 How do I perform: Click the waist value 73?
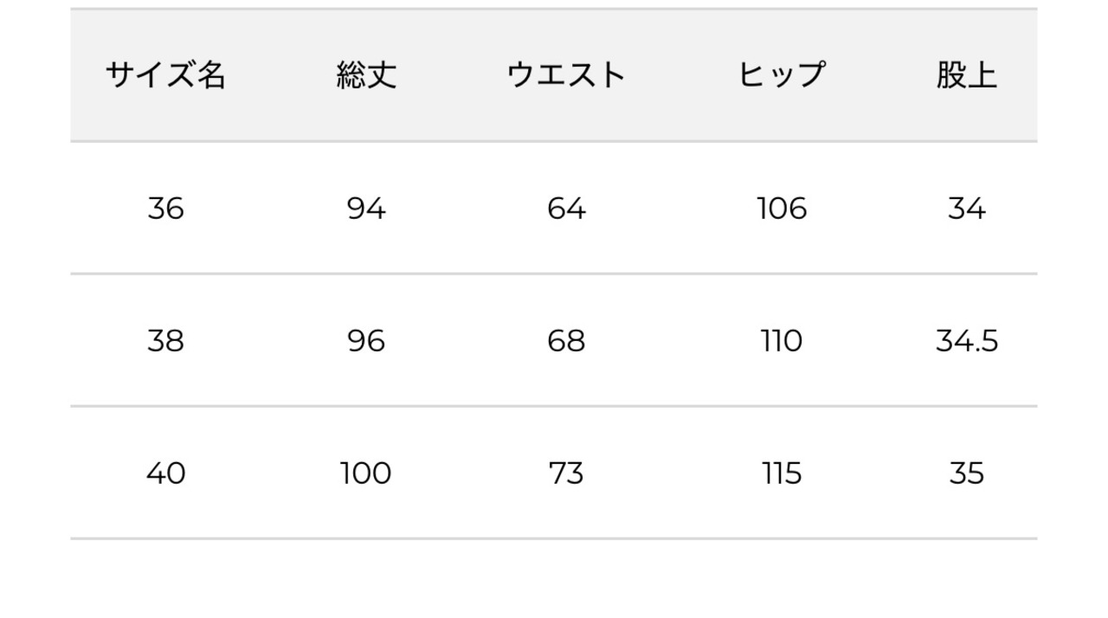click(x=566, y=473)
